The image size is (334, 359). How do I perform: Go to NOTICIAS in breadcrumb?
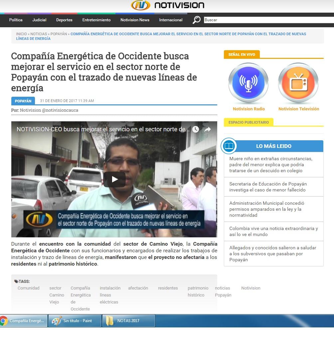39,34
